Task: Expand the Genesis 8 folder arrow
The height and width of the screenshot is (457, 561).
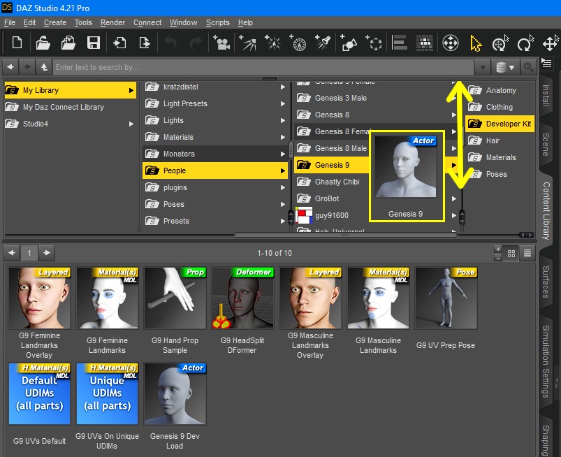Action: click(453, 115)
